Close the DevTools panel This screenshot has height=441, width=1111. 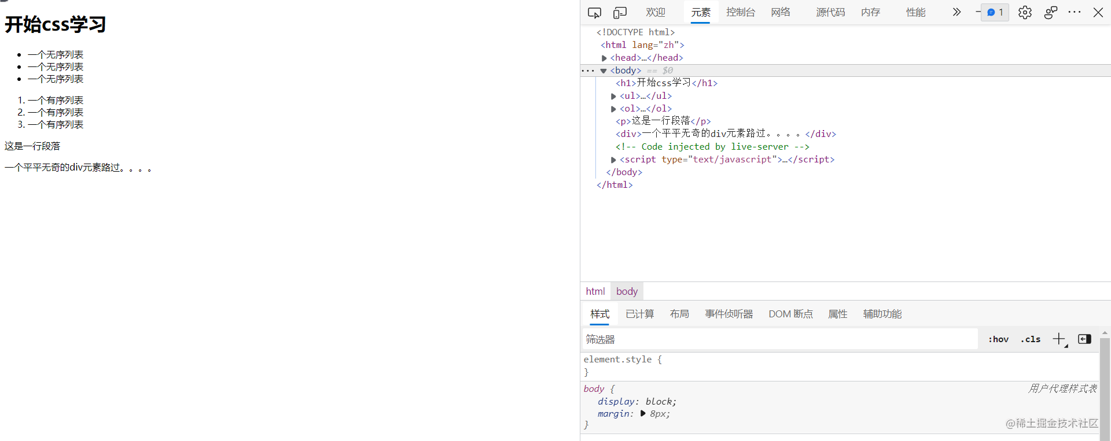pos(1098,12)
